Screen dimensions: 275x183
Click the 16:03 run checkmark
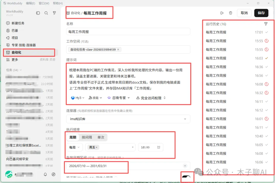pyautogui.click(x=267, y=58)
